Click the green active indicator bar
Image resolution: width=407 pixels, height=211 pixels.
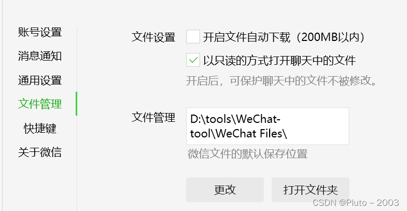pos(76,104)
